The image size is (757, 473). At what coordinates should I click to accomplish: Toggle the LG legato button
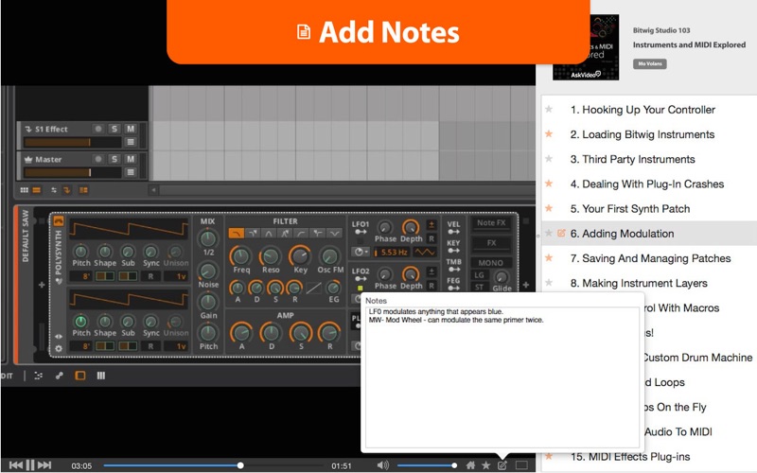pyautogui.click(x=479, y=275)
